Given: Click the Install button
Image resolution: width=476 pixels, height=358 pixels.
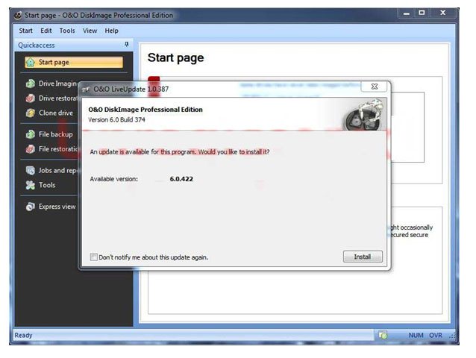Looking at the screenshot, I should tap(363, 257).
